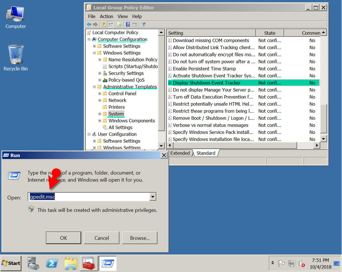Switch to the Extended tab

click(180, 153)
